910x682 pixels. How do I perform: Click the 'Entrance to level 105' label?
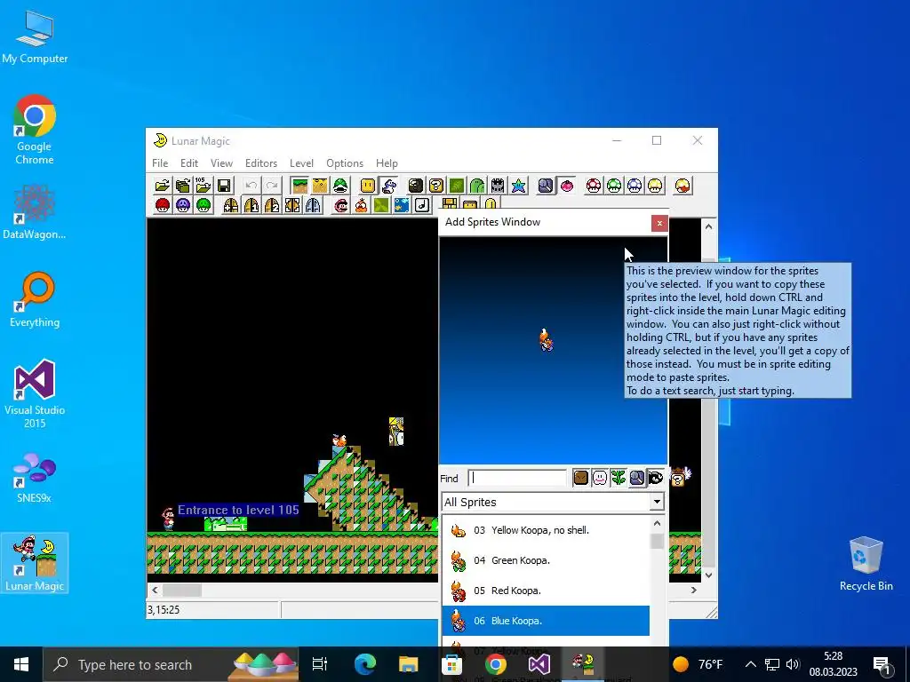tap(238, 510)
